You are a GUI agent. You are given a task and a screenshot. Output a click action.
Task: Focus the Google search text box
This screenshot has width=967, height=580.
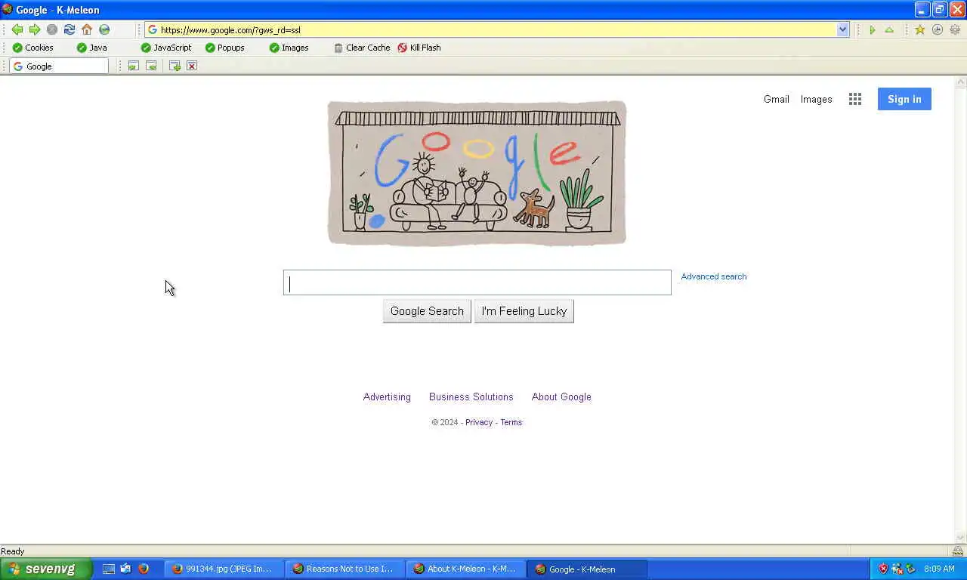click(477, 282)
